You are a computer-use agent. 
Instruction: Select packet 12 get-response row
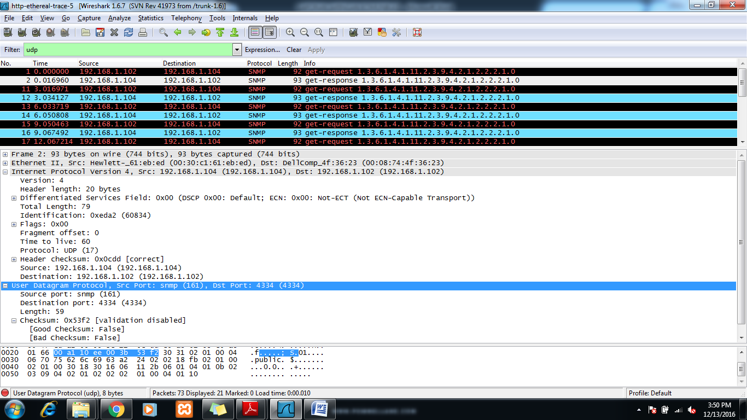coord(369,98)
